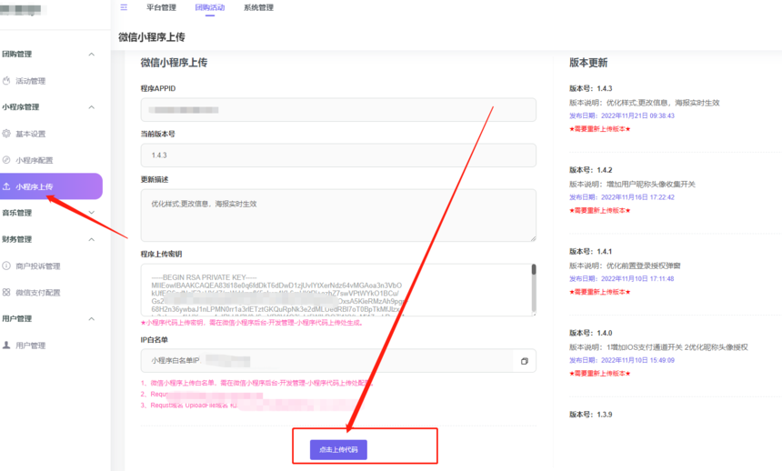Click release date 2022年11月10日 17:11:48
This screenshot has height=471, width=782.
click(637, 279)
